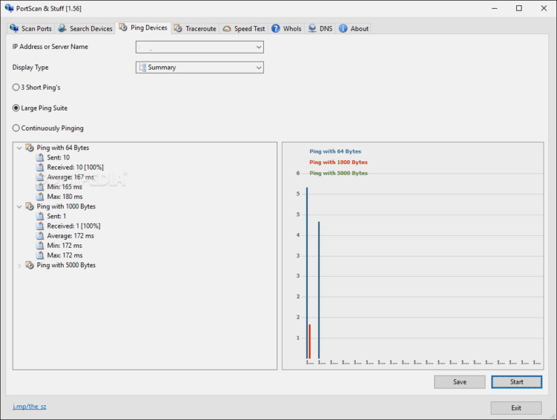Click the Search Devices tab icon
557x420 pixels.
62,28
